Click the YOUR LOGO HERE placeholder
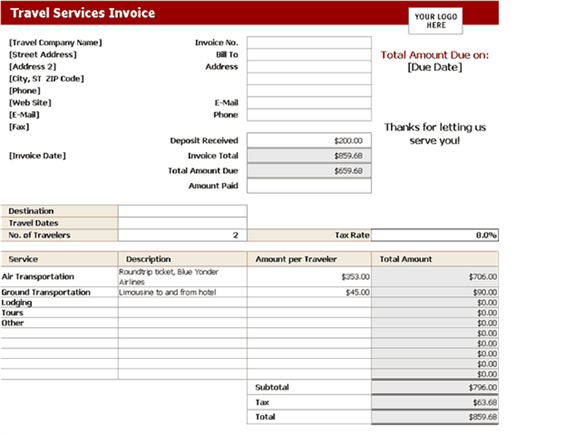The width and height of the screenshot is (565, 435). (x=435, y=21)
